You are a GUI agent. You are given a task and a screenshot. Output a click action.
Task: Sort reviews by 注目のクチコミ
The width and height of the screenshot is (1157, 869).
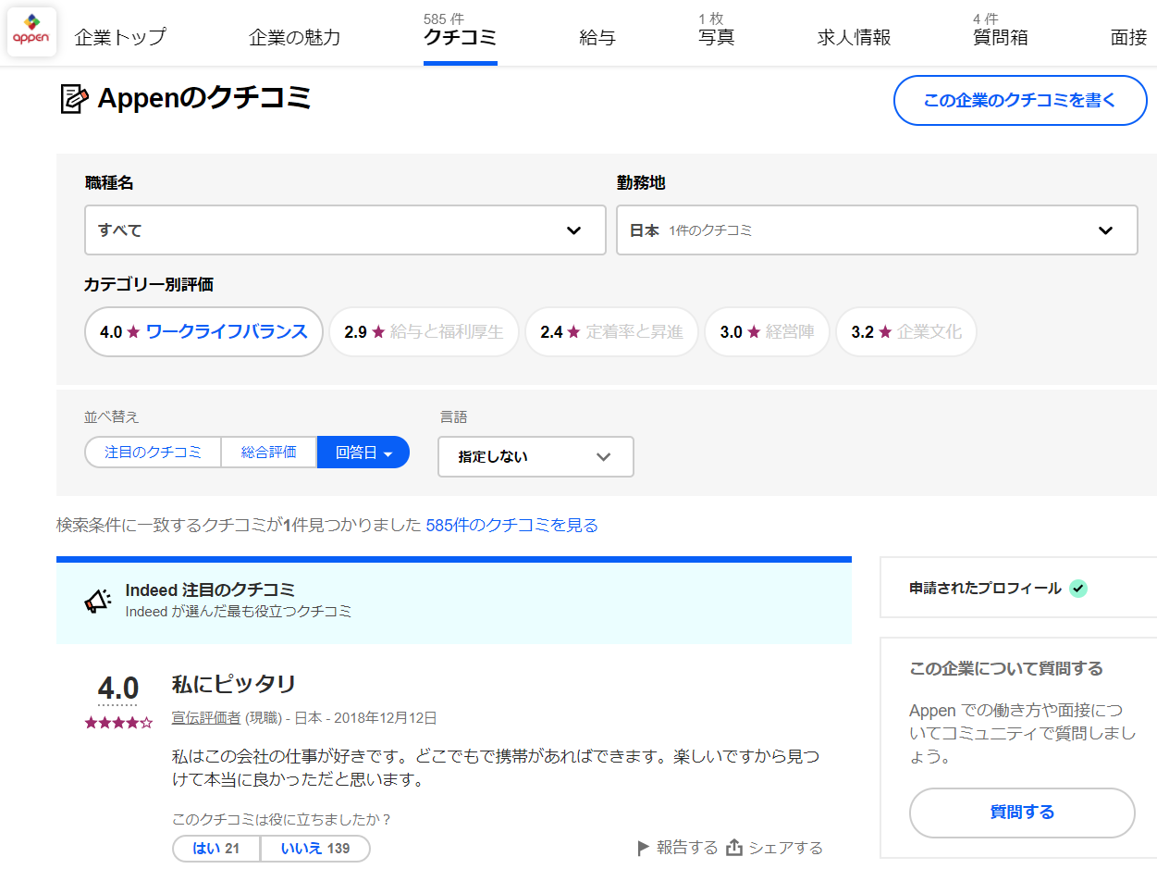tap(153, 453)
